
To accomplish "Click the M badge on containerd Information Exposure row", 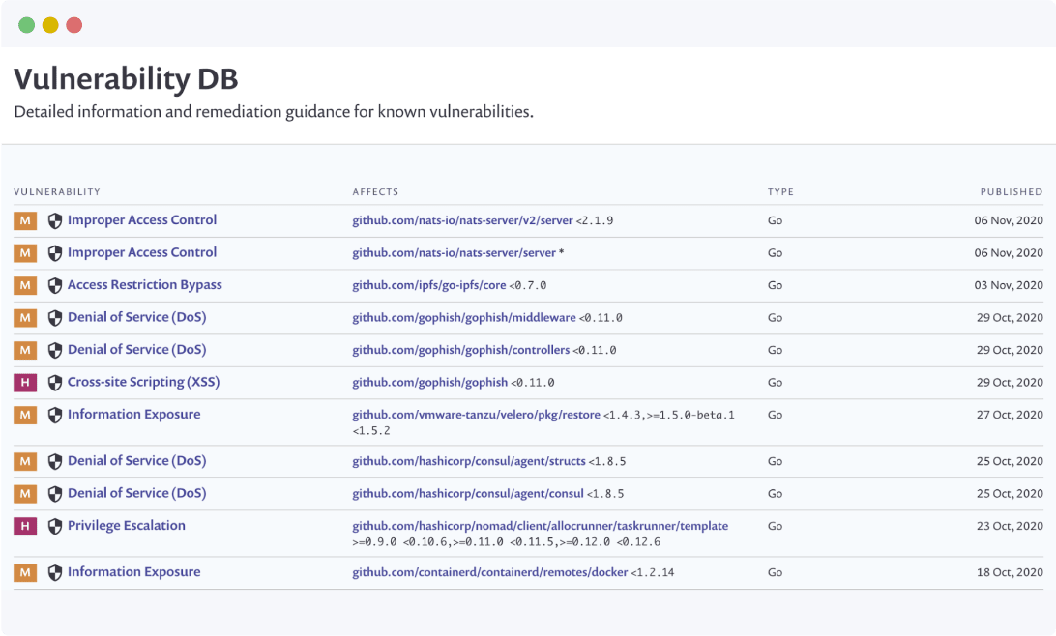I will [x=25, y=572].
